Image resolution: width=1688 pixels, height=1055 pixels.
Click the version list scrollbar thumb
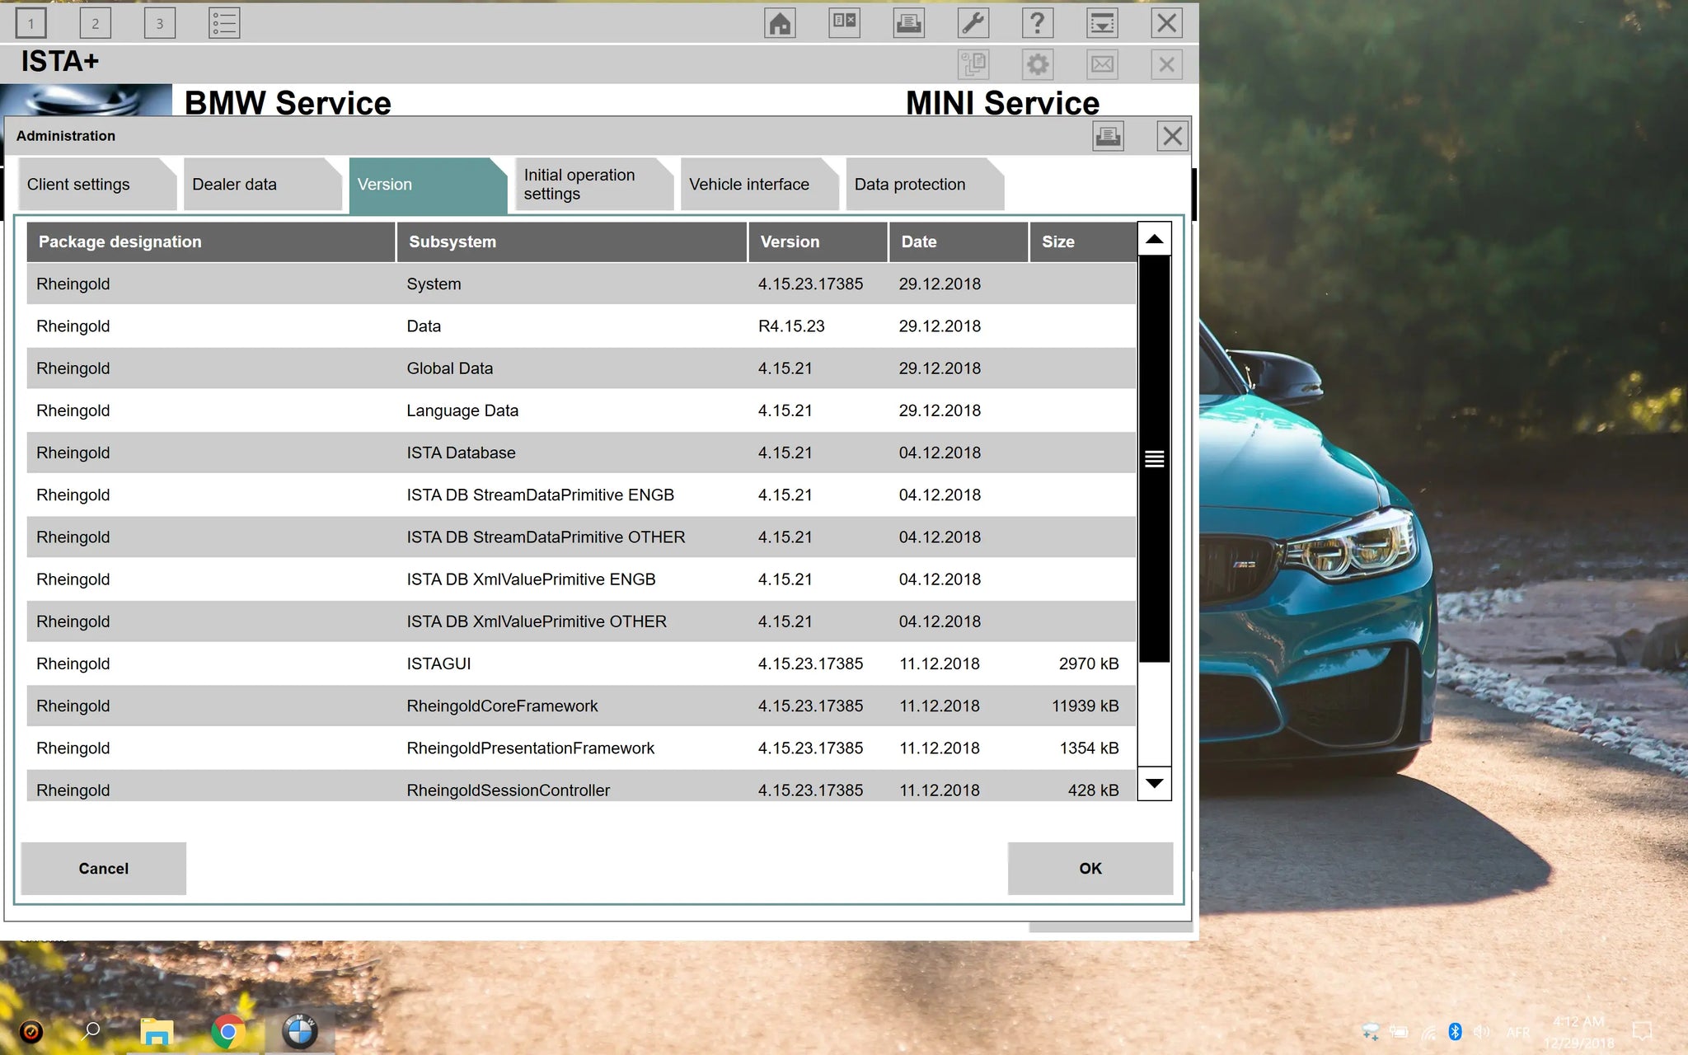coord(1155,458)
